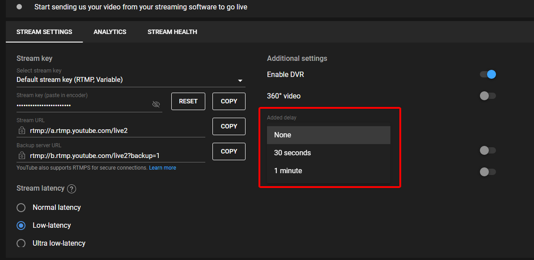Open the Learn more RTMPS link

[x=162, y=167]
